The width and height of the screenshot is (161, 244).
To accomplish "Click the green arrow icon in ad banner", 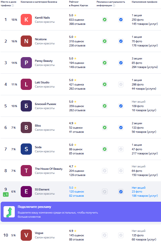I will coord(9,212).
